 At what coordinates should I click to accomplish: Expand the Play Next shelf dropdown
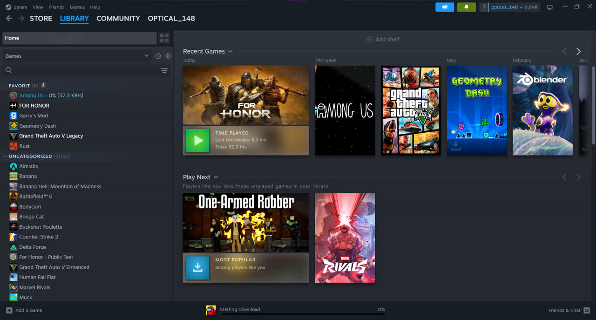point(216,177)
